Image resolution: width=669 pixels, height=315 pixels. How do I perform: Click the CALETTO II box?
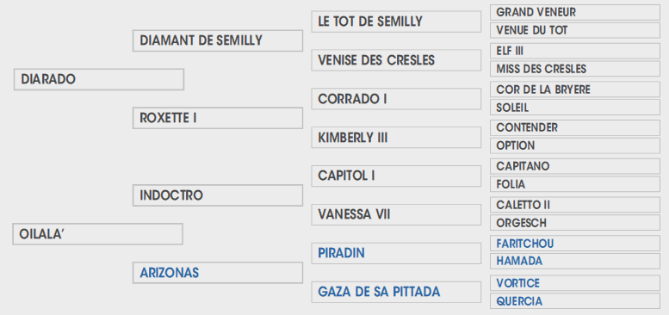point(574,205)
